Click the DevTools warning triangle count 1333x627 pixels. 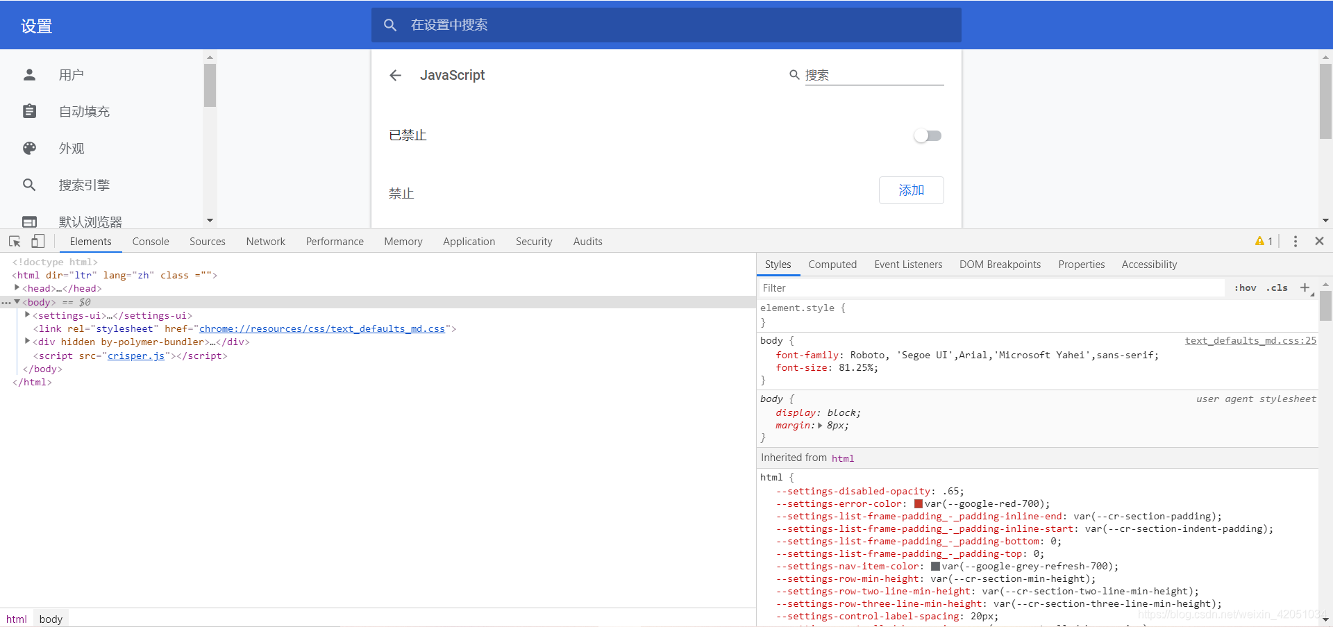(1264, 241)
